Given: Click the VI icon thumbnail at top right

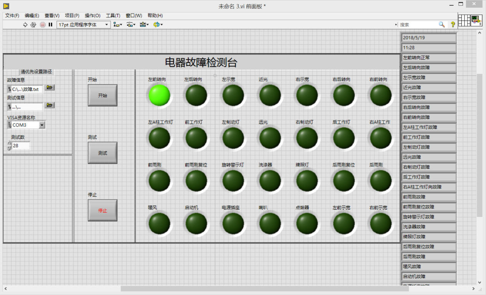Looking at the screenshot, I should tap(476, 20).
